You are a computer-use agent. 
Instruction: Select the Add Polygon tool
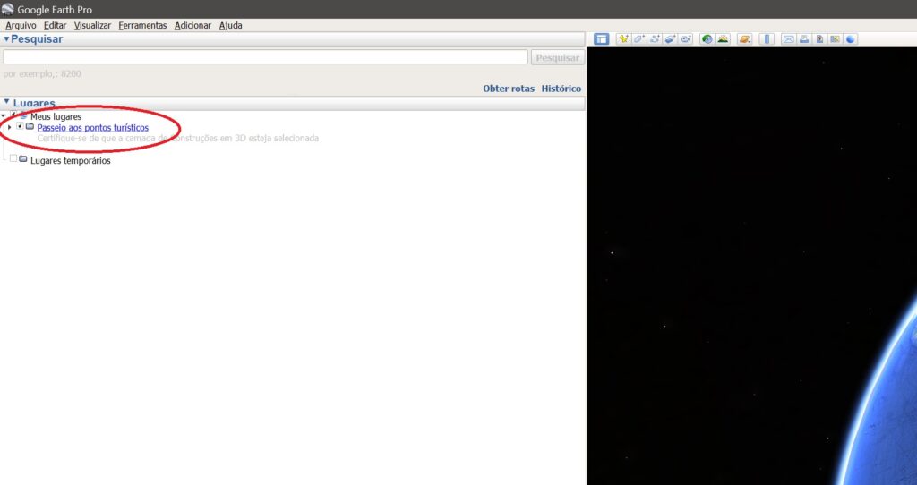tap(639, 39)
